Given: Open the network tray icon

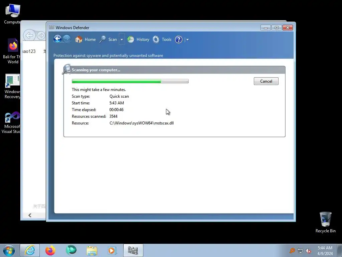Looking at the screenshot, I should (x=300, y=251).
